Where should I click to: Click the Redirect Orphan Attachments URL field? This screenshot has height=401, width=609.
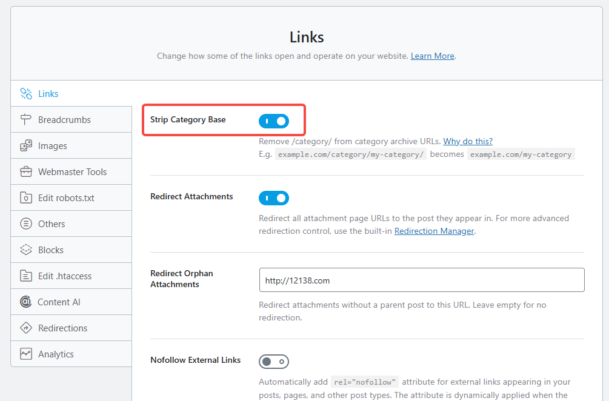point(422,279)
